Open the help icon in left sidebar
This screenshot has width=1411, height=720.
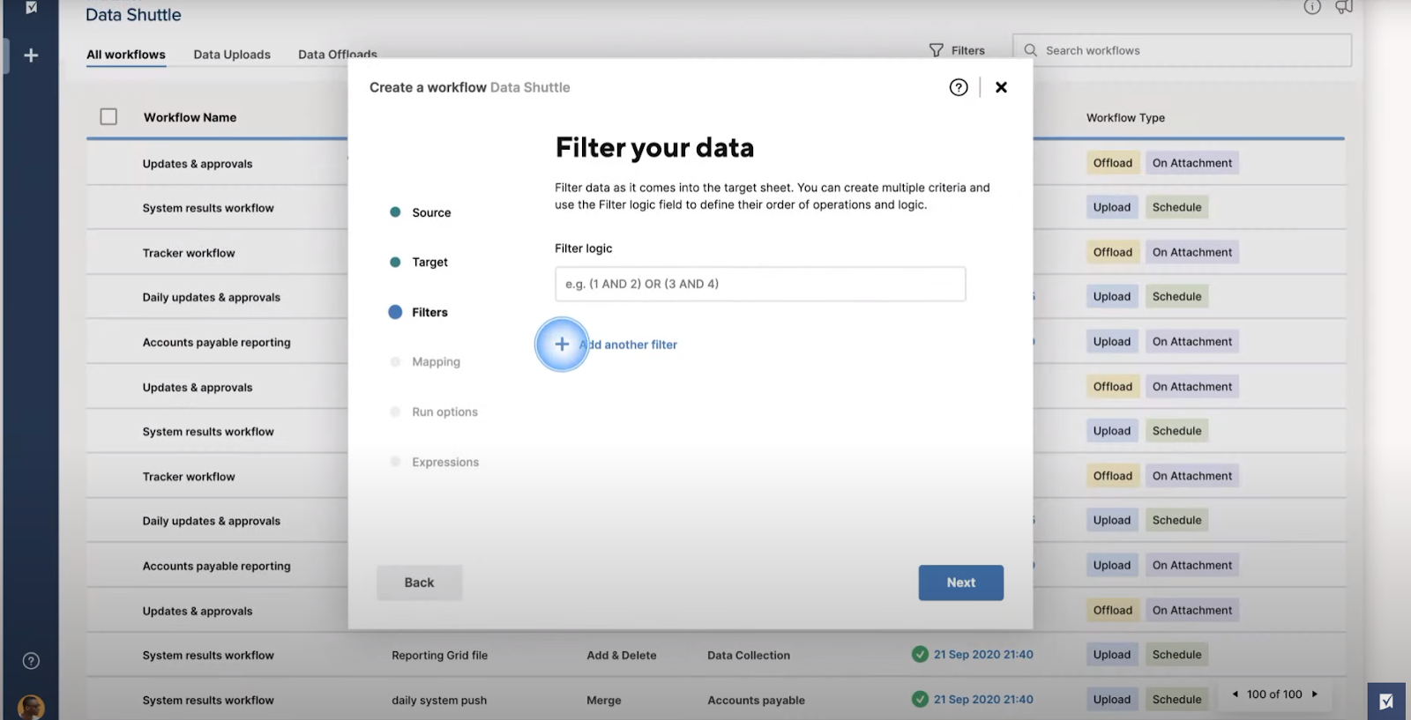[x=31, y=661]
